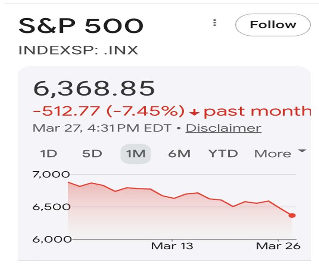319x265 pixels.
Task: Click the Follow button
Action: pyautogui.click(x=273, y=25)
